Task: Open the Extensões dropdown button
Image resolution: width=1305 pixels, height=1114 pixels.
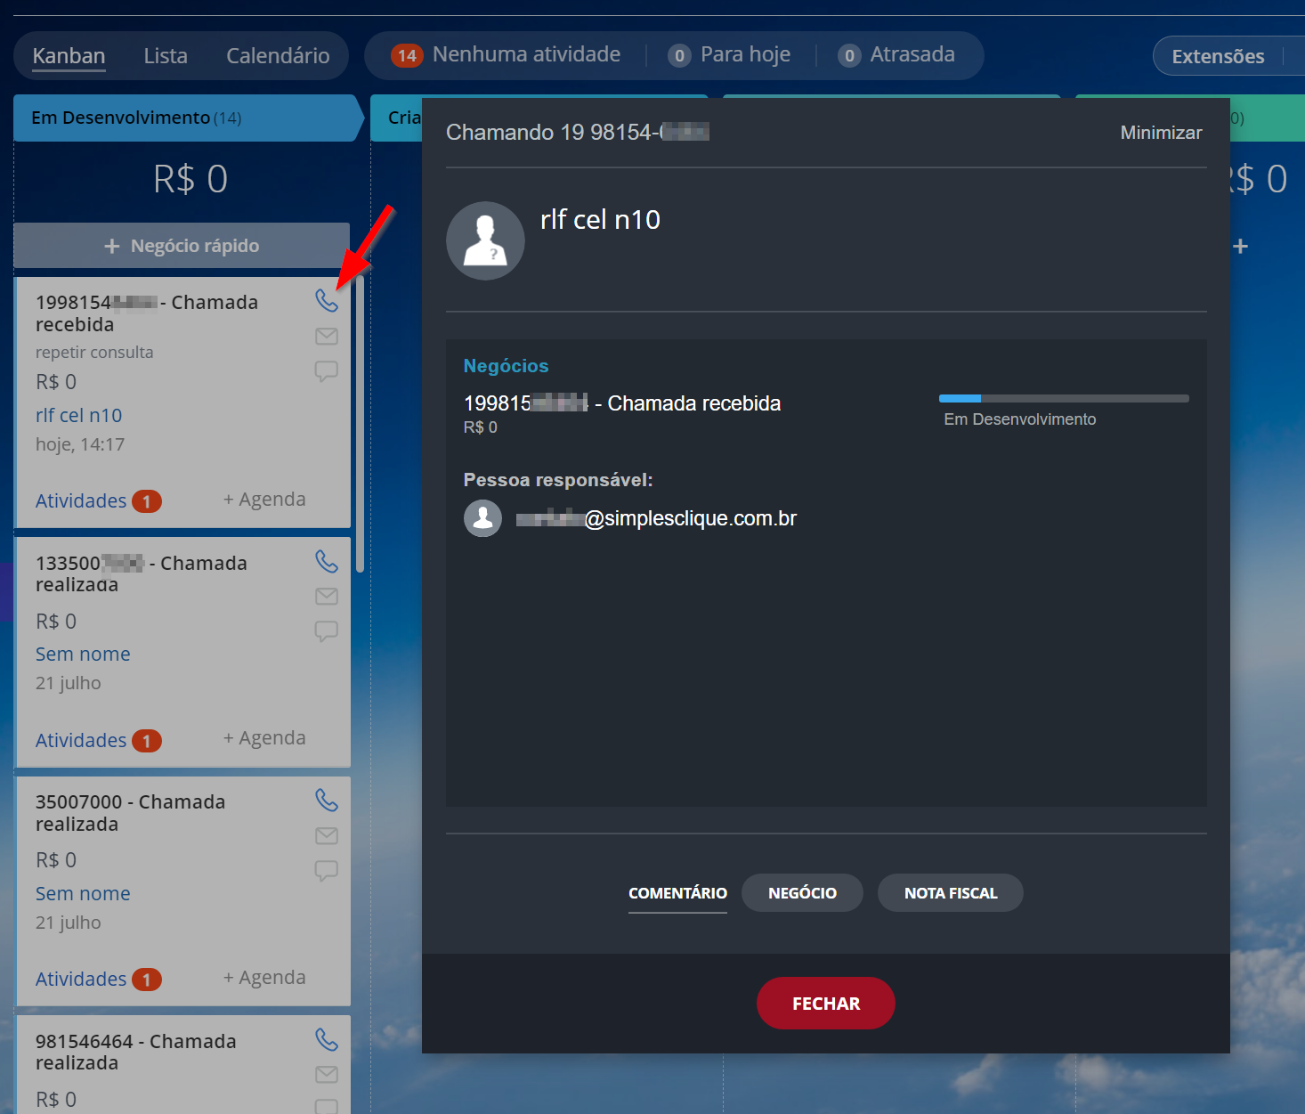Action: (x=1218, y=57)
